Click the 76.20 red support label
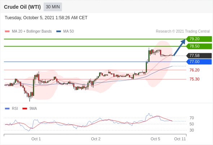 (195, 70)
